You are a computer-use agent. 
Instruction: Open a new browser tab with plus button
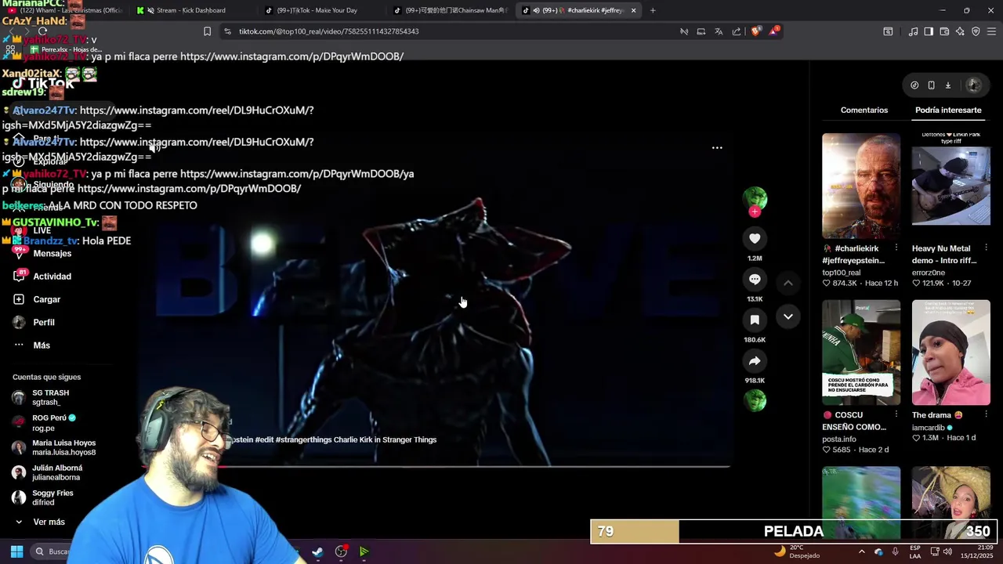pos(653,10)
